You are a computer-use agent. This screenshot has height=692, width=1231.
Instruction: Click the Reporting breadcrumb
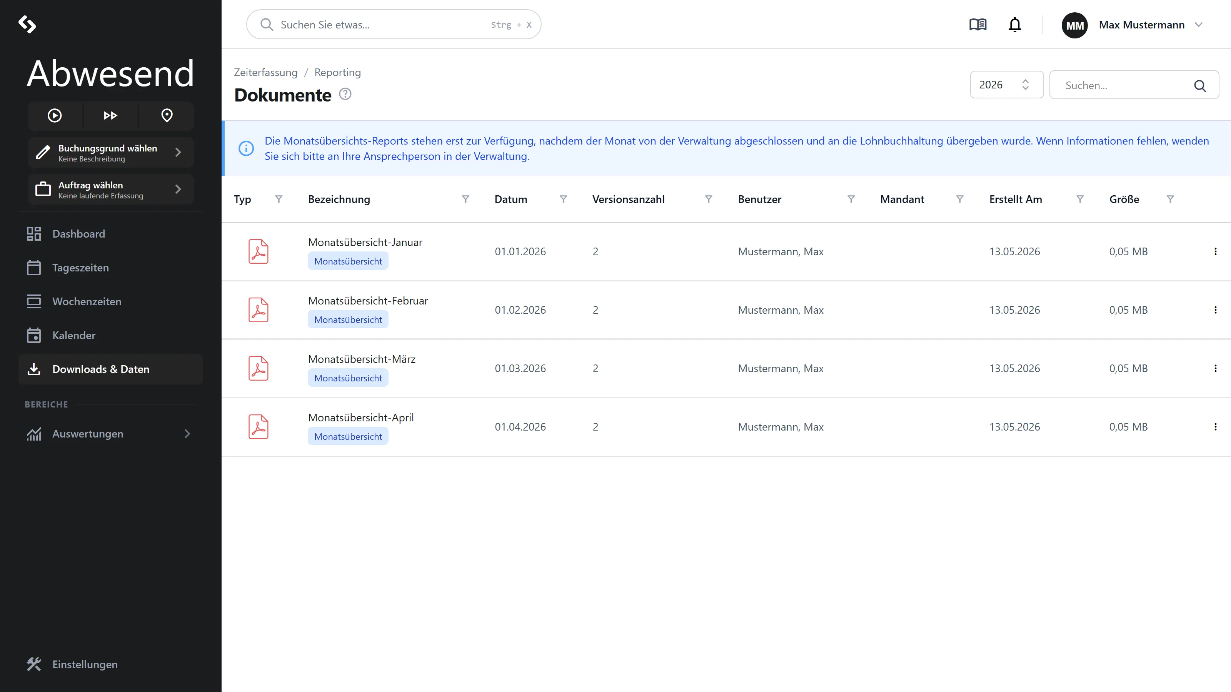point(337,73)
